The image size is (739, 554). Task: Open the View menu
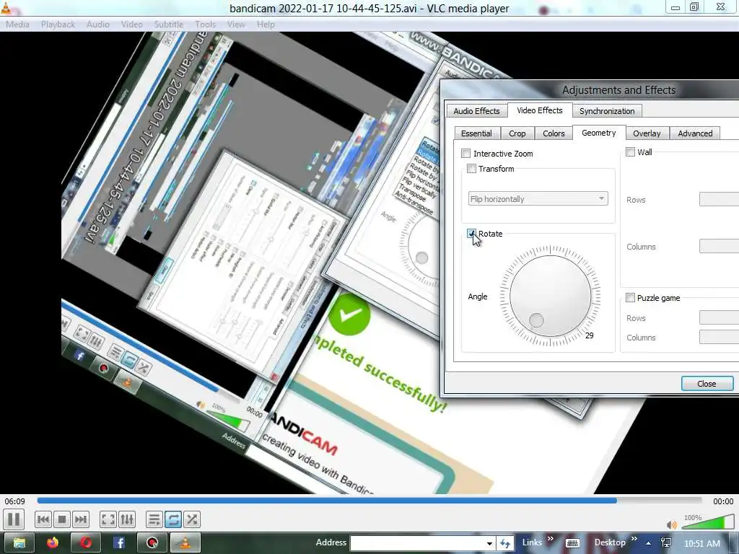(x=236, y=24)
